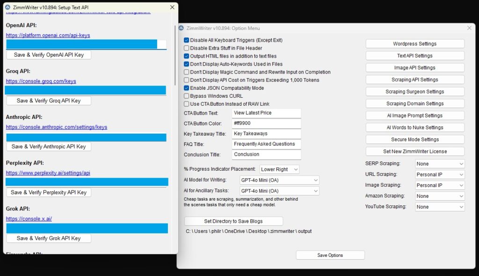This screenshot has height=276, width=479.
Task: Open the perplexity.ai settings api link
Action: 48,173
